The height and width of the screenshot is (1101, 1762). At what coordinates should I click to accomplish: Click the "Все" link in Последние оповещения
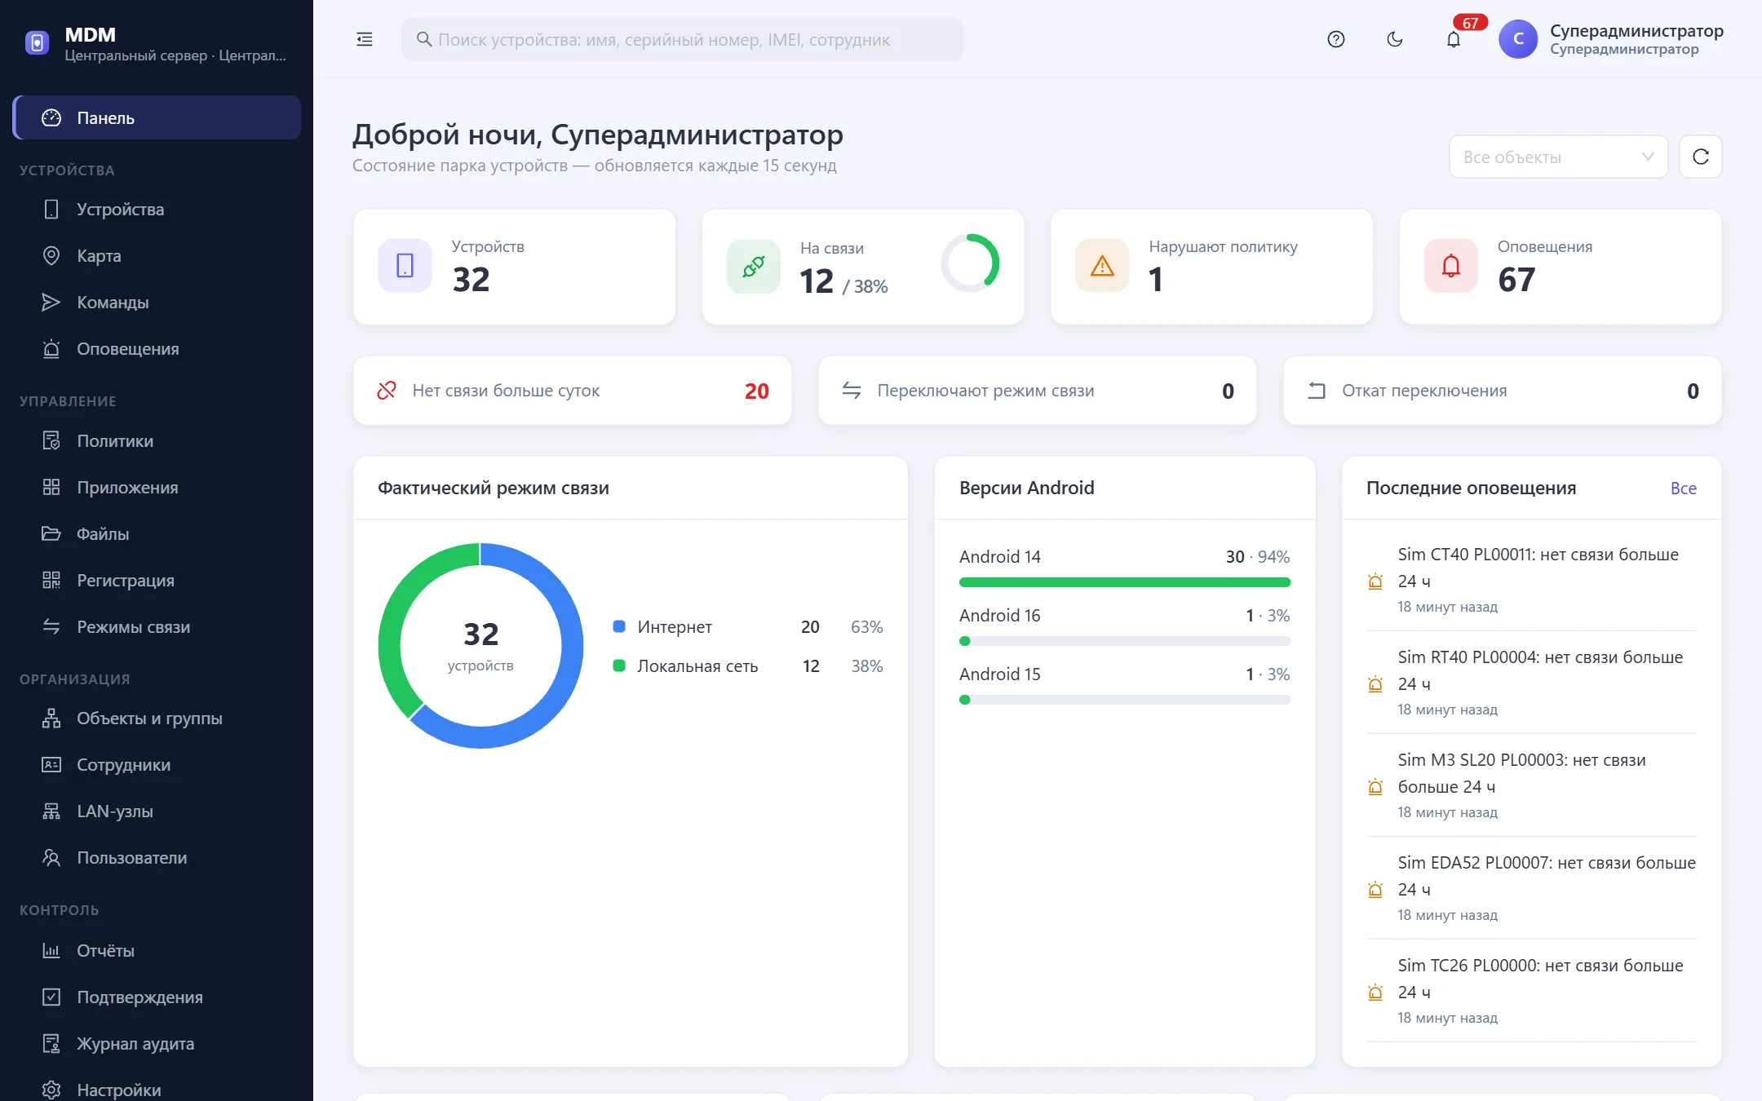click(x=1684, y=489)
